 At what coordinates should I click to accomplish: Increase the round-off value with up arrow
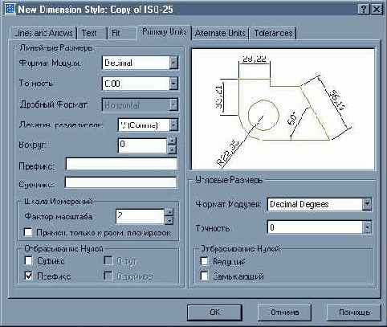tap(172, 141)
